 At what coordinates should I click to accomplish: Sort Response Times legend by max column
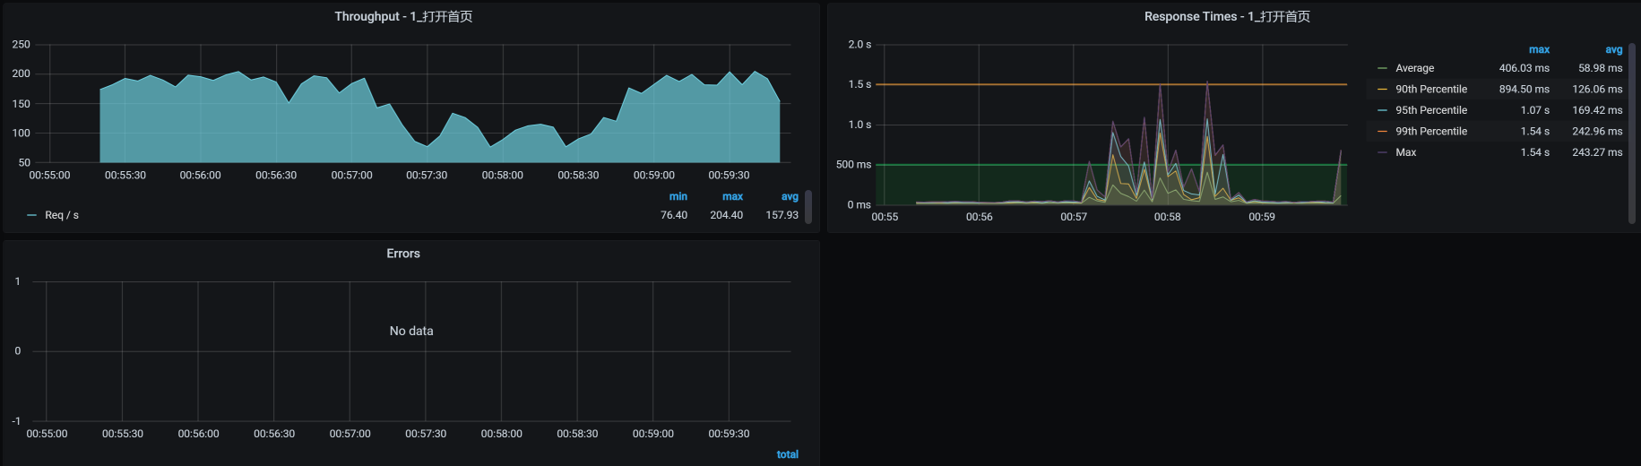(x=1538, y=49)
